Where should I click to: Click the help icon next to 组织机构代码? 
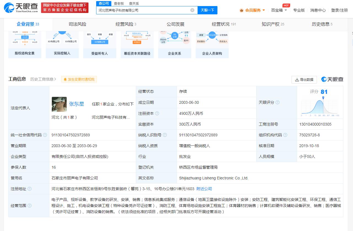(x=285, y=135)
